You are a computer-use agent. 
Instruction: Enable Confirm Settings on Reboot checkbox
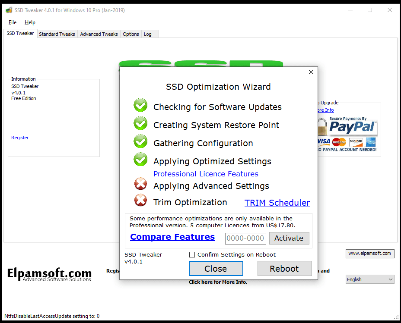click(192, 254)
